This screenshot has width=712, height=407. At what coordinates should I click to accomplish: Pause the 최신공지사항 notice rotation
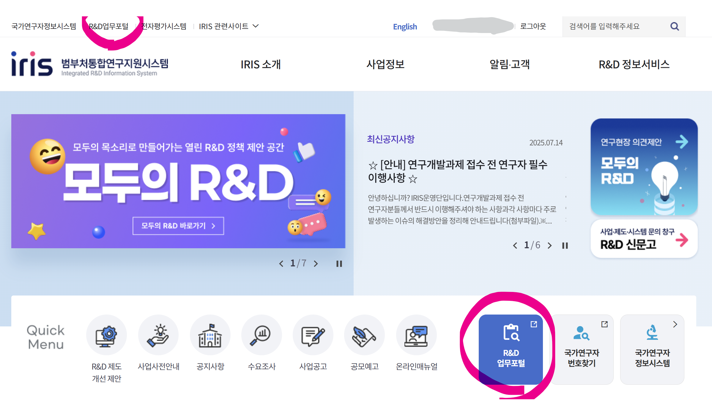tap(565, 246)
